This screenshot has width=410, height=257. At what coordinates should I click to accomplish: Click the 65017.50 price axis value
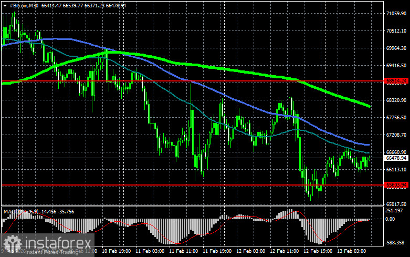pyautogui.click(x=396, y=204)
